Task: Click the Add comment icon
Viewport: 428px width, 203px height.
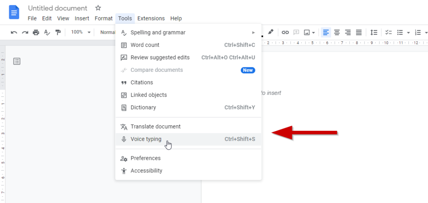Action: (x=296, y=33)
